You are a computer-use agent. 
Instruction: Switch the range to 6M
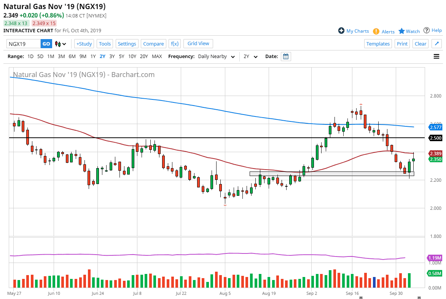tap(72, 57)
